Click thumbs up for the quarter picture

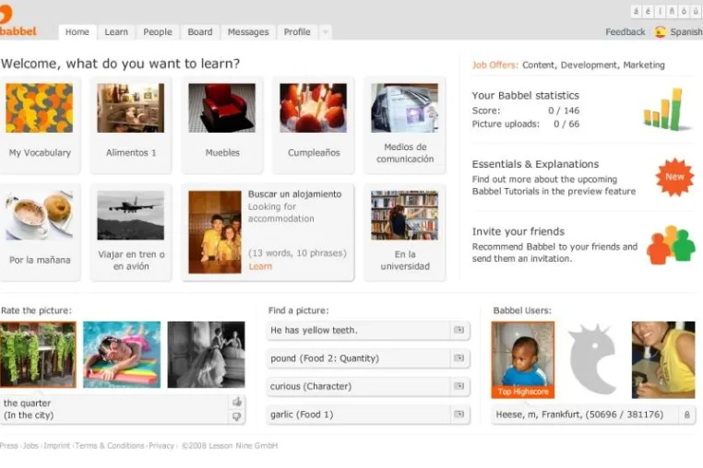pyautogui.click(x=237, y=402)
